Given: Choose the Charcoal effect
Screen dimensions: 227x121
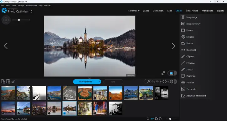Looking at the screenshot, I should 188,63.
